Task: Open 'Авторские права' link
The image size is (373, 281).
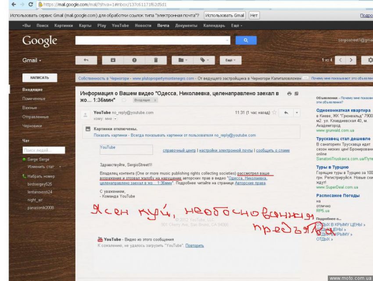Action: [250, 183]
